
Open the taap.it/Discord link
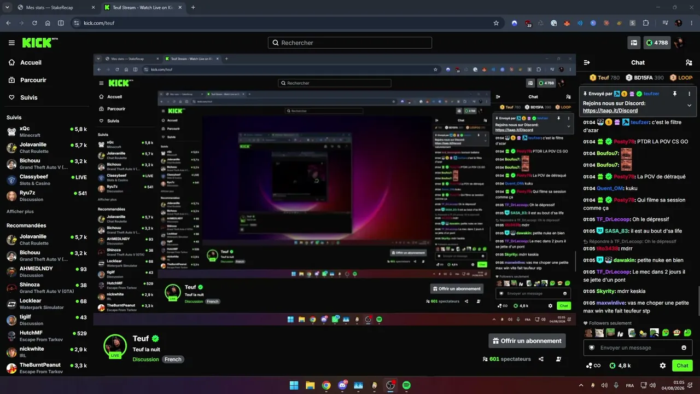tap(610, 111)
